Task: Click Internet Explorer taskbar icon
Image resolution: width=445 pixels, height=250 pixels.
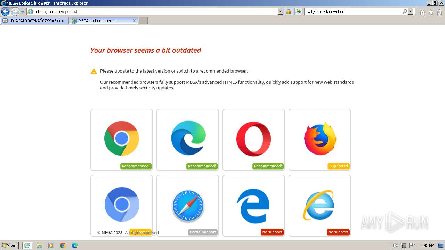Action: tap(27, 245)
